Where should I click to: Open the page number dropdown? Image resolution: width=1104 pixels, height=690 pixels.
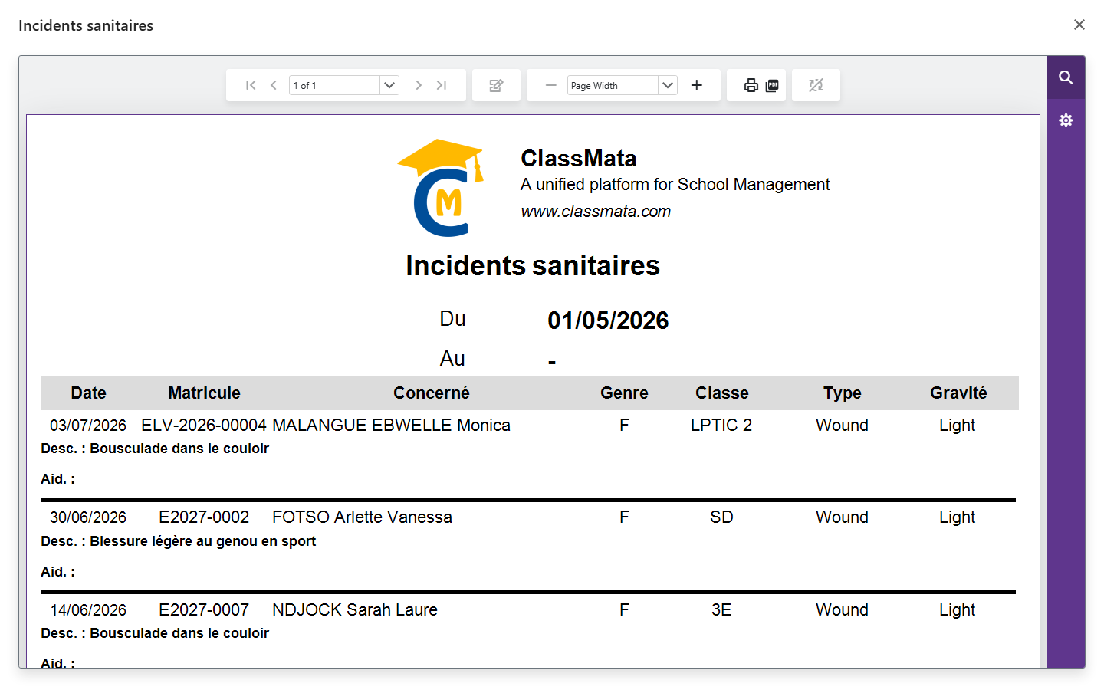click(389, 85)
